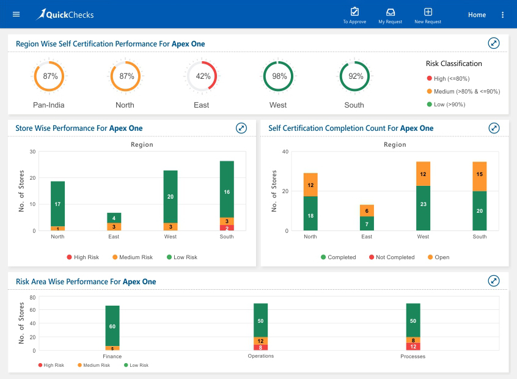This screenshot has width=517, height=379.
Task: Click Operations high-risk segment labeled 8
Action: [261, 348]
